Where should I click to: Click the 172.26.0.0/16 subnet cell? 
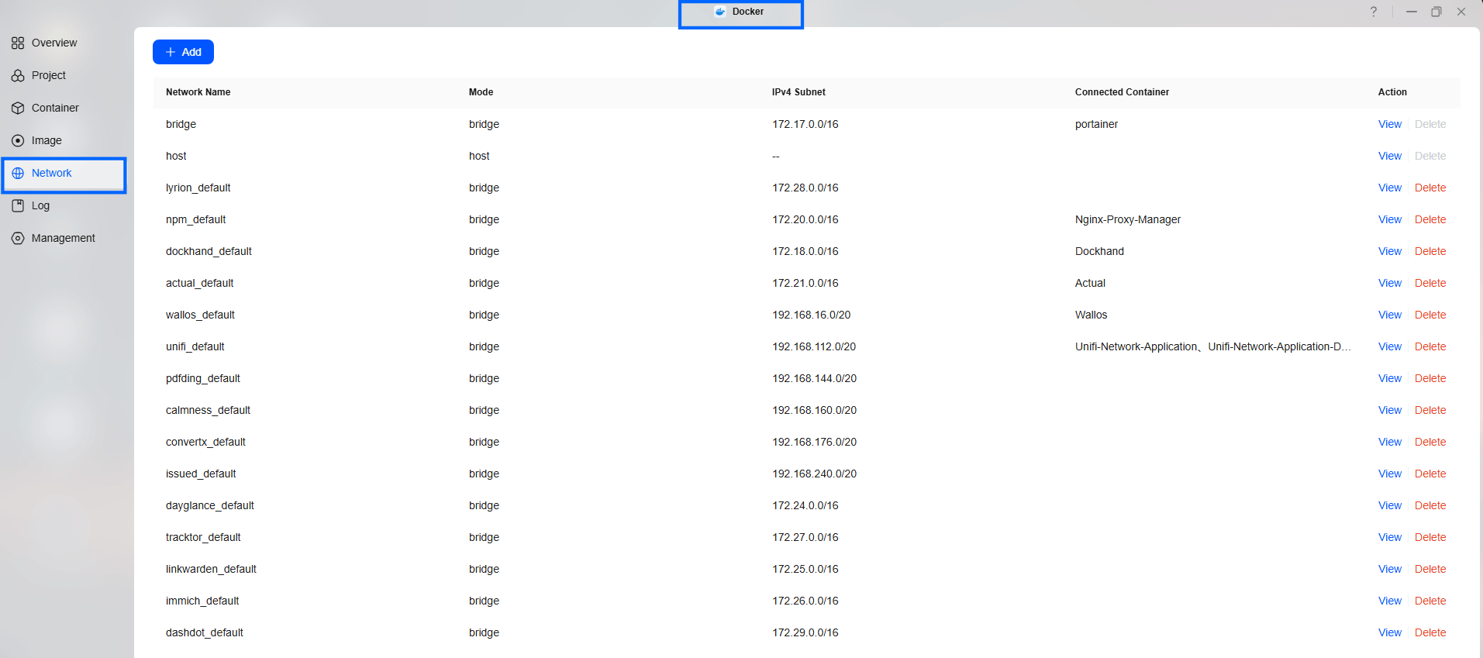coord(805,601)
